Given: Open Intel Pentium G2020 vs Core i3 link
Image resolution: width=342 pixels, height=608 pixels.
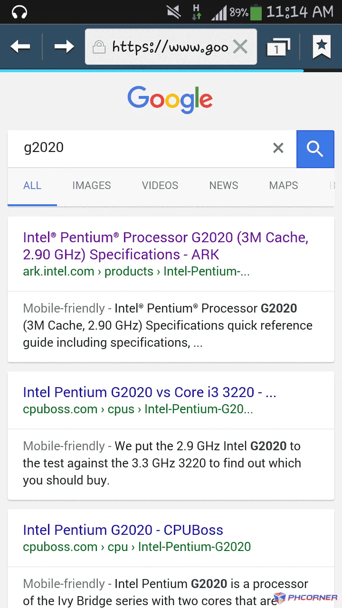Looking at the screenshot, I should coord(150,392).
